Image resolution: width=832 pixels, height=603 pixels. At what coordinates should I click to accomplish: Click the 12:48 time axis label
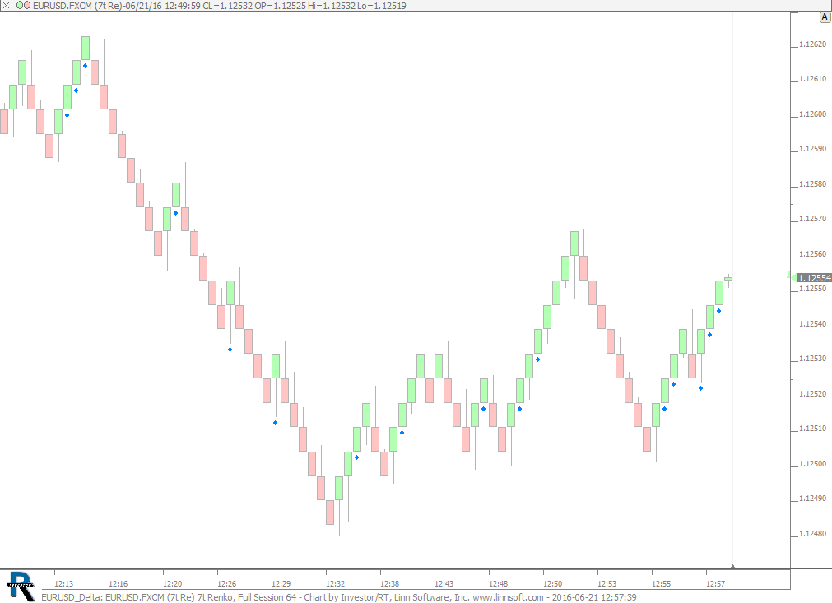[498, 583]
